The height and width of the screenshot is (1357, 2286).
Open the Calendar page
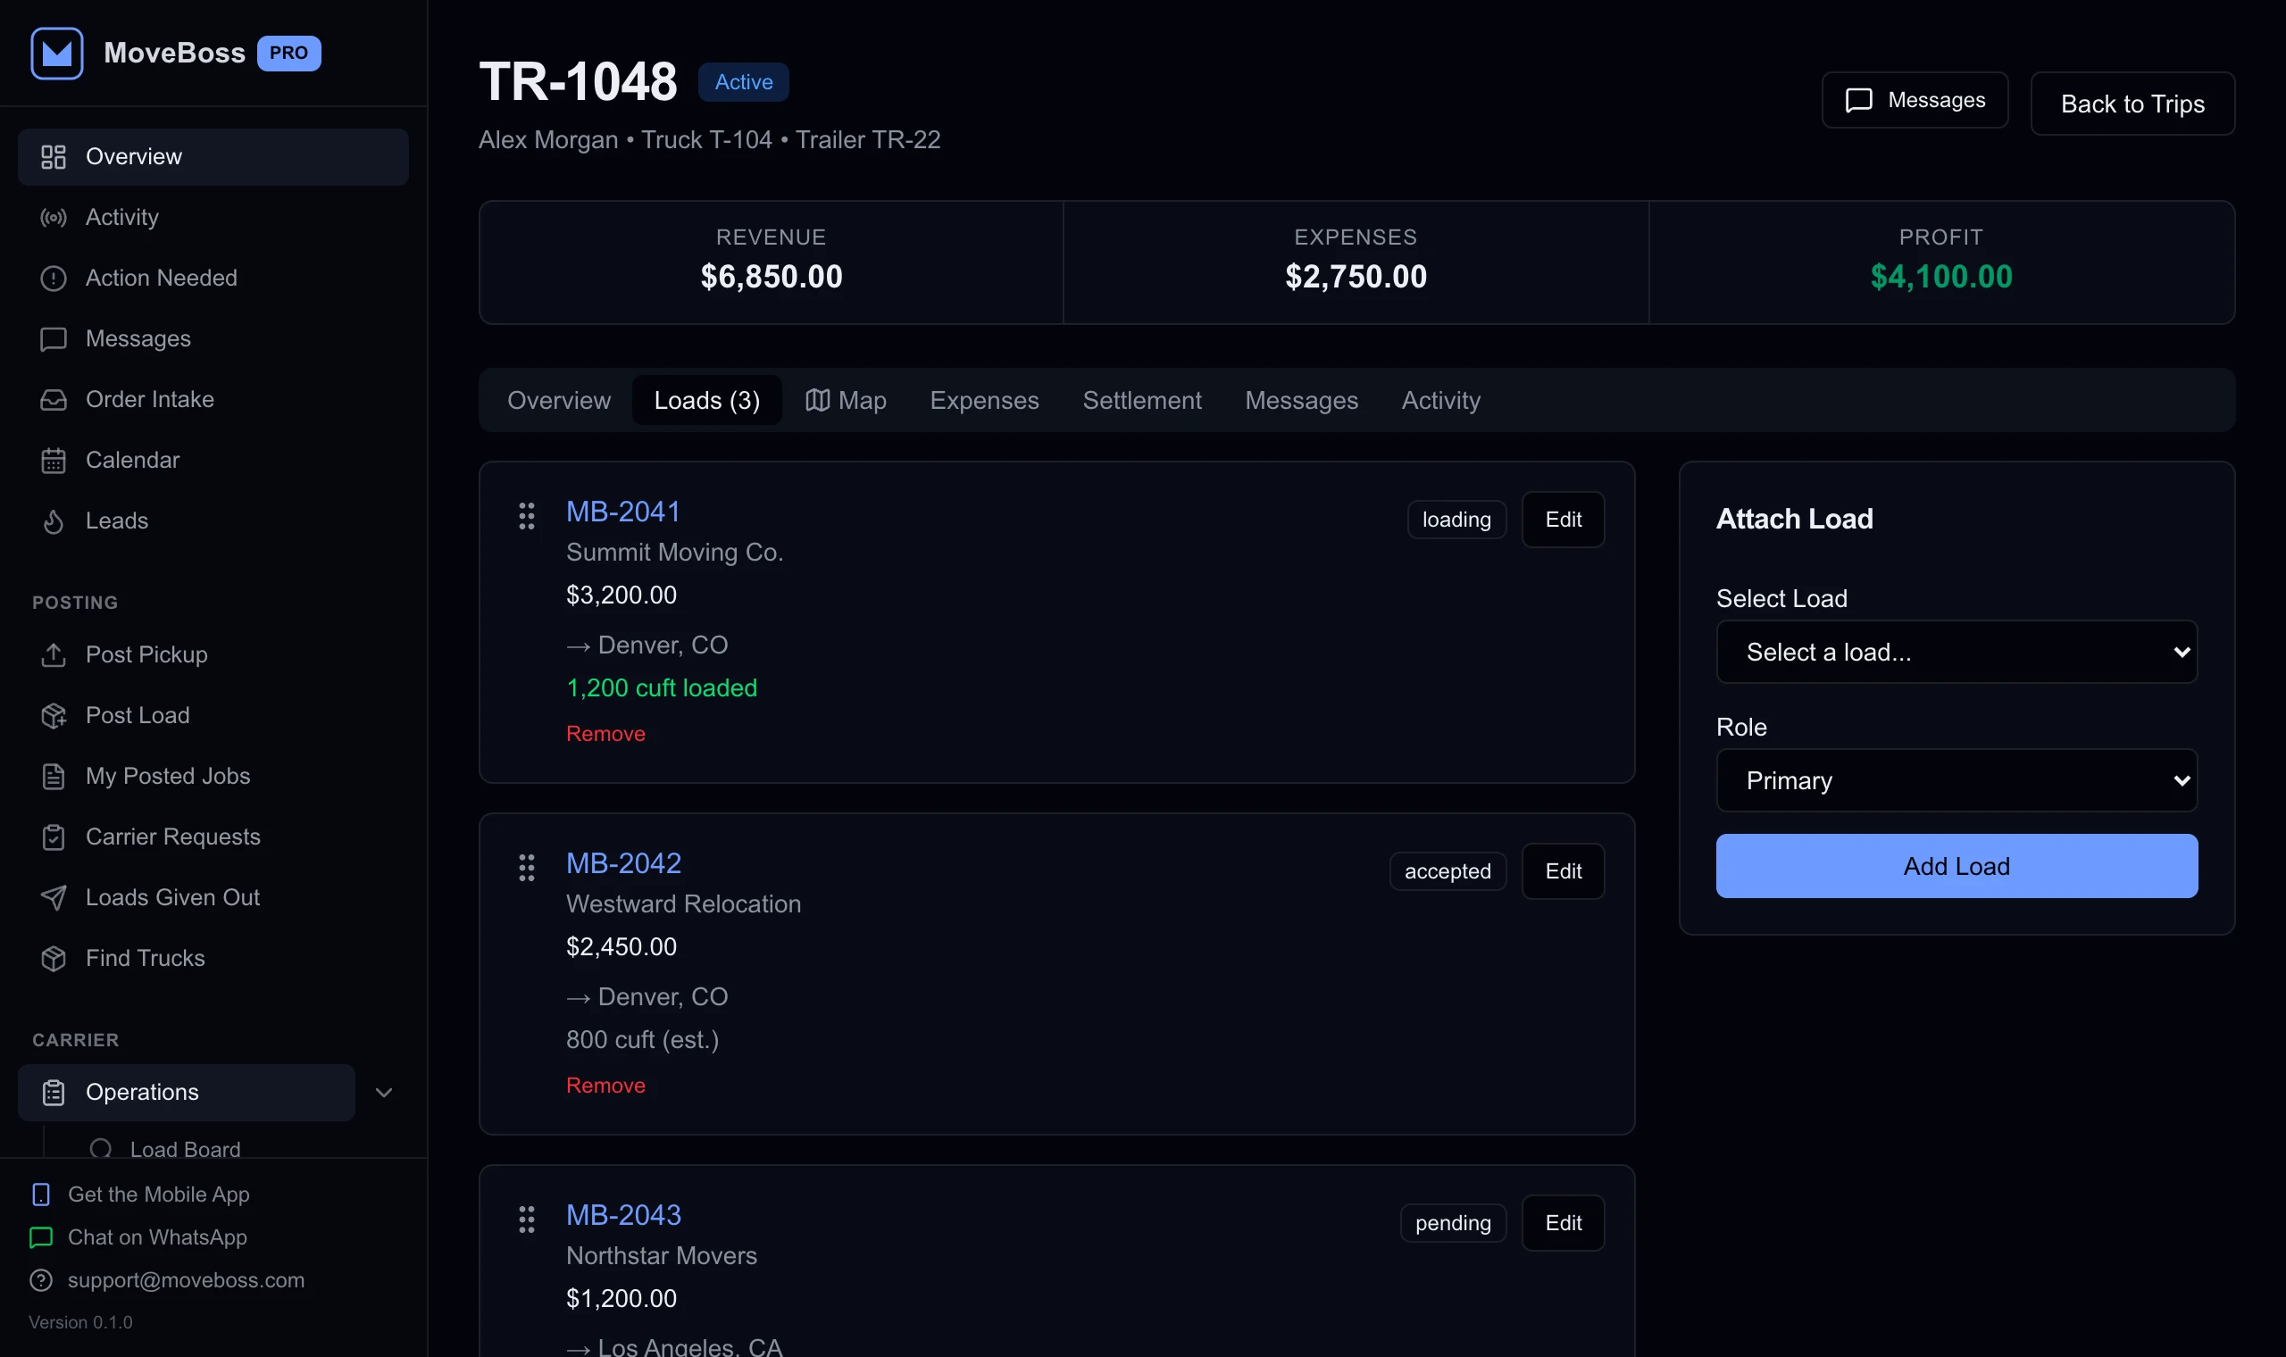click(x=213, y=460)
